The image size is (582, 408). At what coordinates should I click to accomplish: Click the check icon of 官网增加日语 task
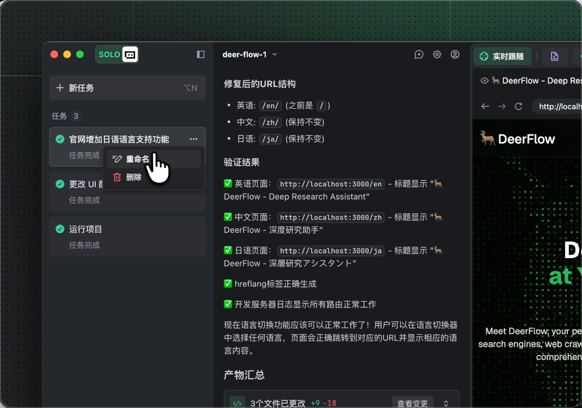click(x=60, y=139)
